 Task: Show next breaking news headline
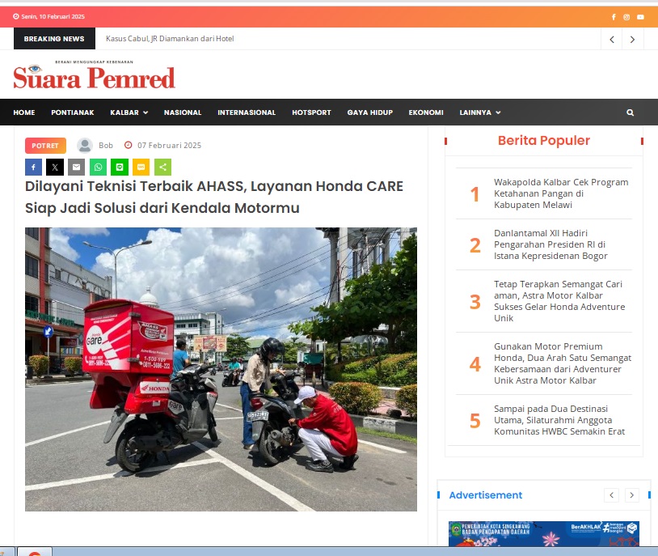pyautogui.click(x=633, y=39)
